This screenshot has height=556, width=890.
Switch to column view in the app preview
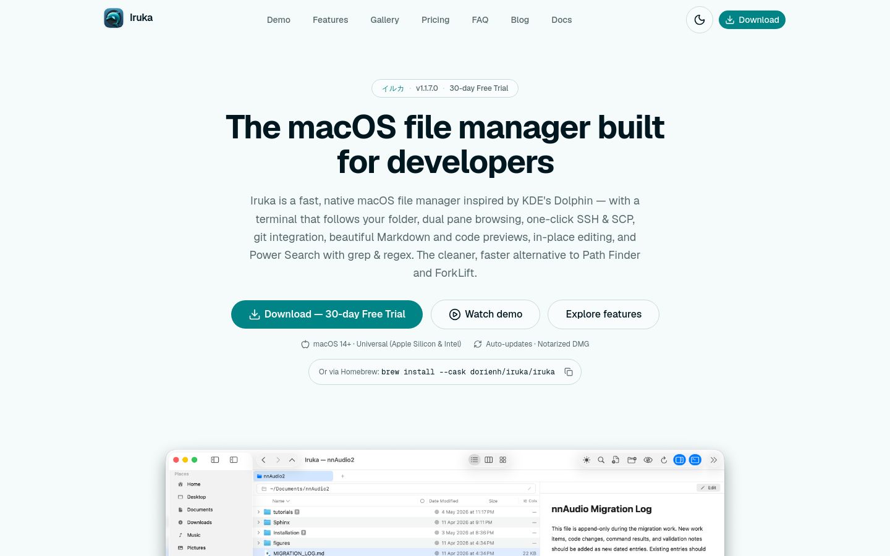pyautogui.click(x=489, y=460)
